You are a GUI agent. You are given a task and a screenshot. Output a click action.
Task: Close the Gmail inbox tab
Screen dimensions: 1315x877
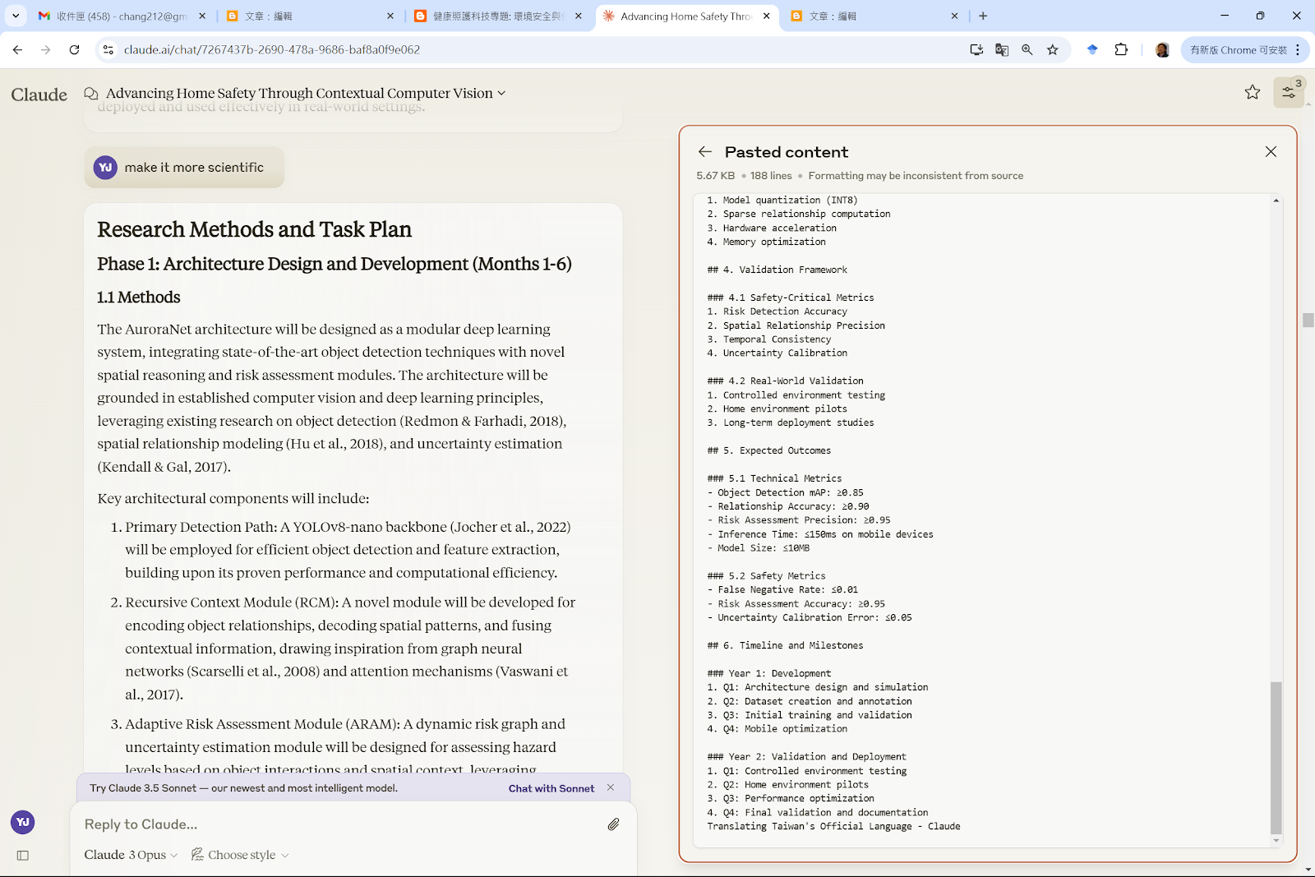tap(202, 16)
